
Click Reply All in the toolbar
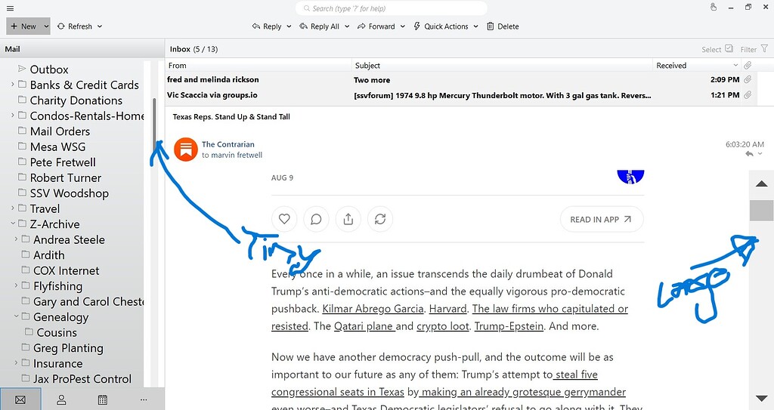tap(320, 26)
